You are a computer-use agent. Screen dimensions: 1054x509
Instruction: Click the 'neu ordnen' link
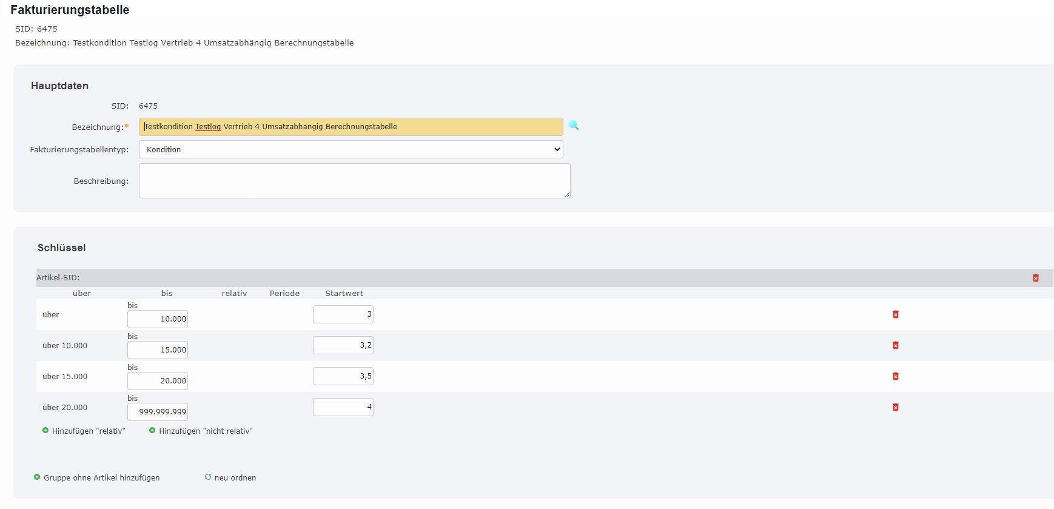click(x=235, y=478)
